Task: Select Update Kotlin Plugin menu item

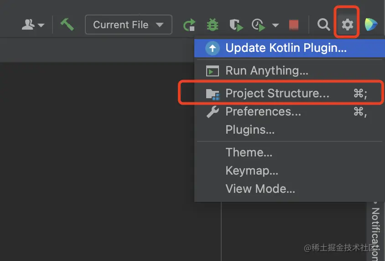Action: pyautogui.click(x=286, y=48)
